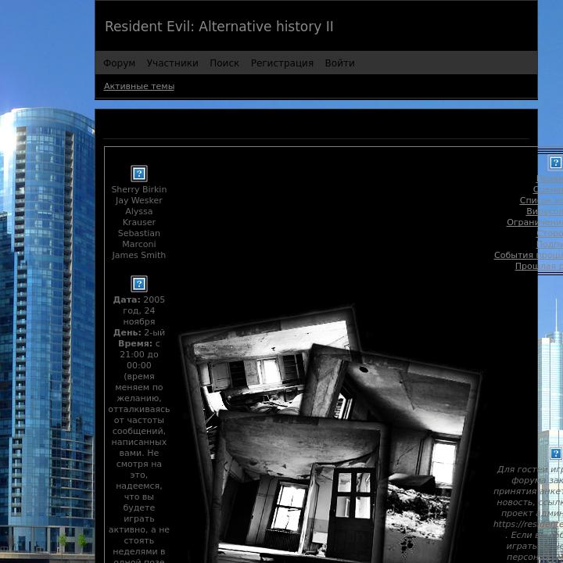Open the link starting with Спис
This screenshot has width=563, height=563.
[x=541, y=200]
